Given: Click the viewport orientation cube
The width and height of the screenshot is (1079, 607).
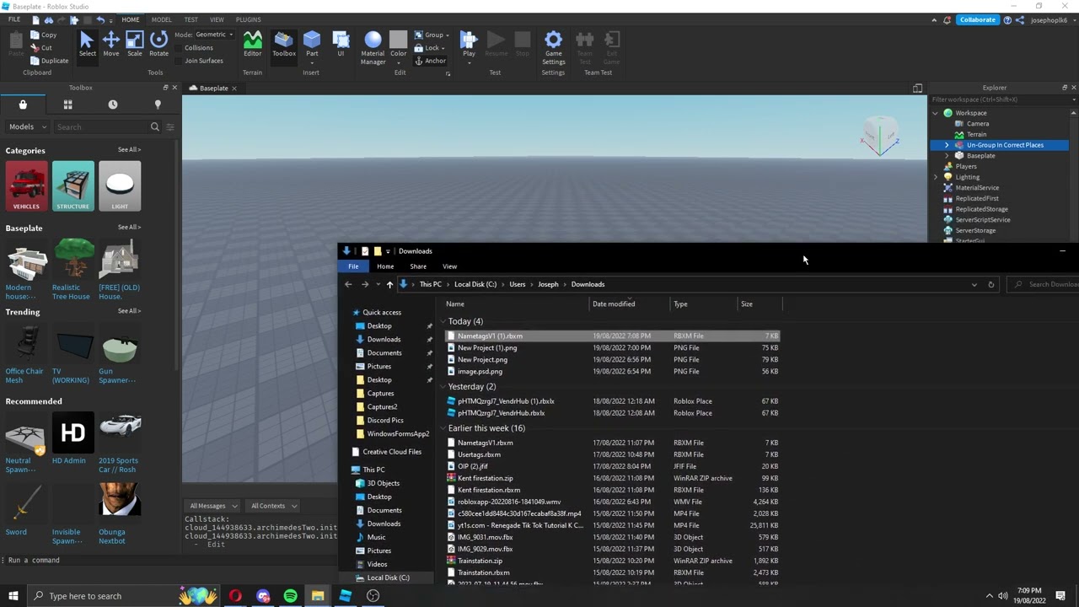Looking at the screenshot, I should (x=881, y=133).
